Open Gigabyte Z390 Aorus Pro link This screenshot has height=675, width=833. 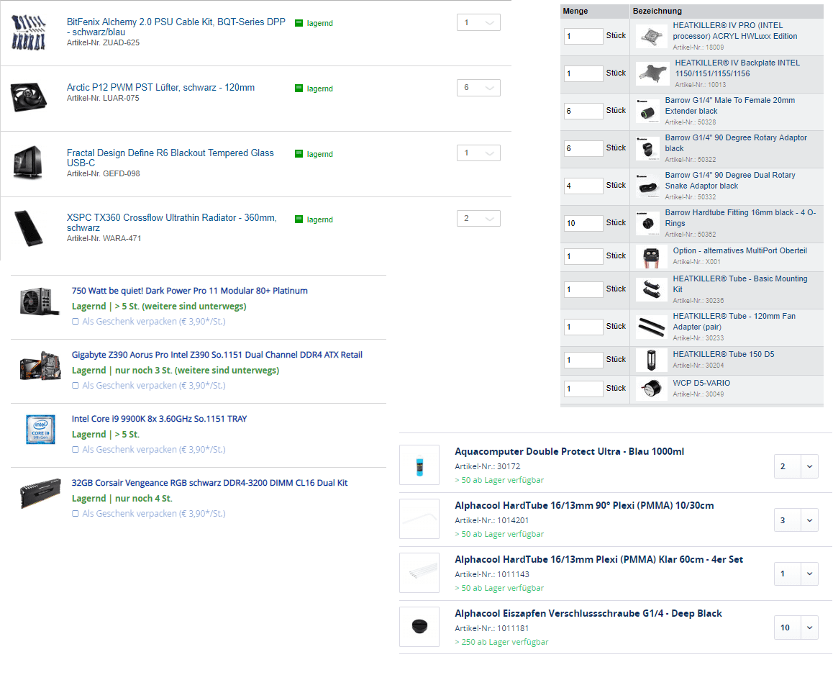tap(217, 355)
